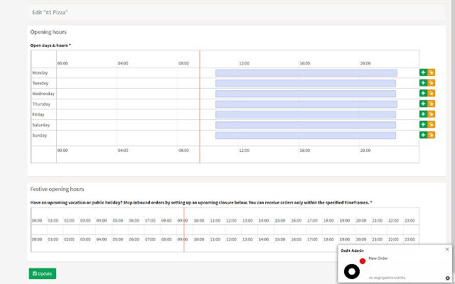The width and height of the screenshot is (455, 284).
Task: Add a time slot with Tuesday's green plus
Action: click(x=423, y=83)
